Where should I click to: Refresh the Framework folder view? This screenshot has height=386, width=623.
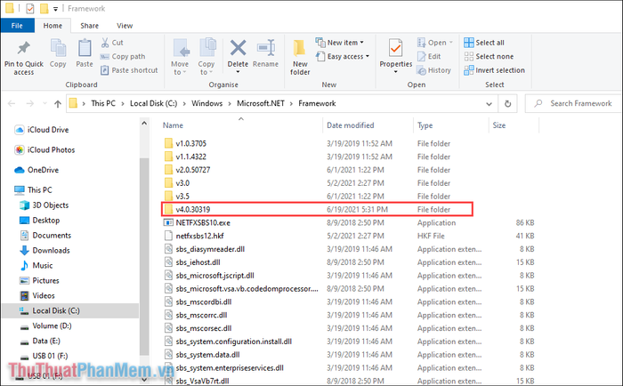507,104
